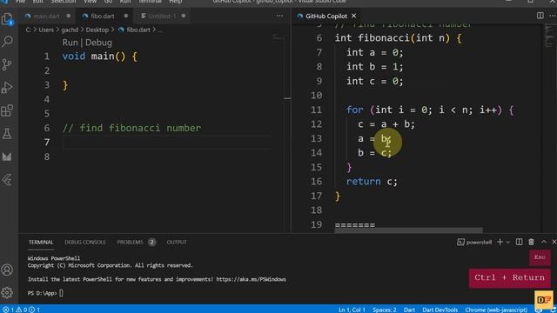557x313 pixels.
Task: Click 'void main() {' on line 1
Action: (100, 57)
